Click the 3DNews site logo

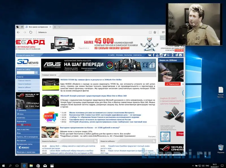tap(28, 63)
